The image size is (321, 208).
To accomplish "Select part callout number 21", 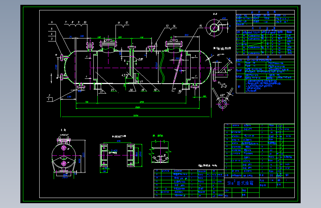I will click(113, 90).
